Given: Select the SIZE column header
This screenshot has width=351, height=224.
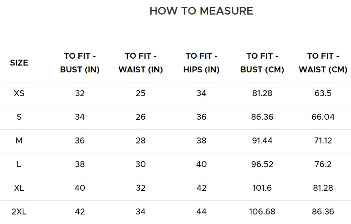Looking at the screenshot, I should click(19, 63).
